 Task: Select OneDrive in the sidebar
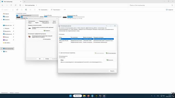point(6,20)
